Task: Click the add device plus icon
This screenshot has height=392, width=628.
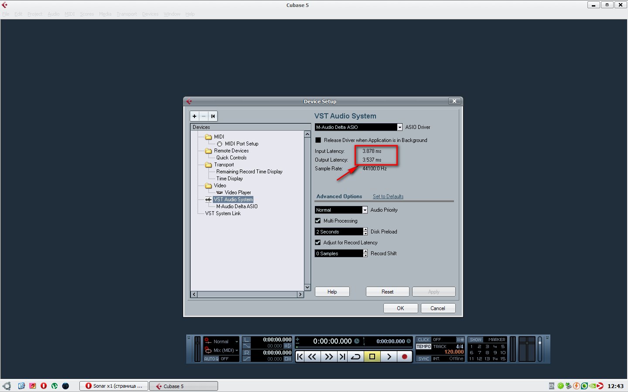Action: 195,116
